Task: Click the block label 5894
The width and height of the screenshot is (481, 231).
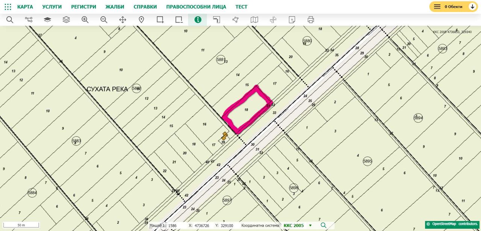Action: pos(418,118)
